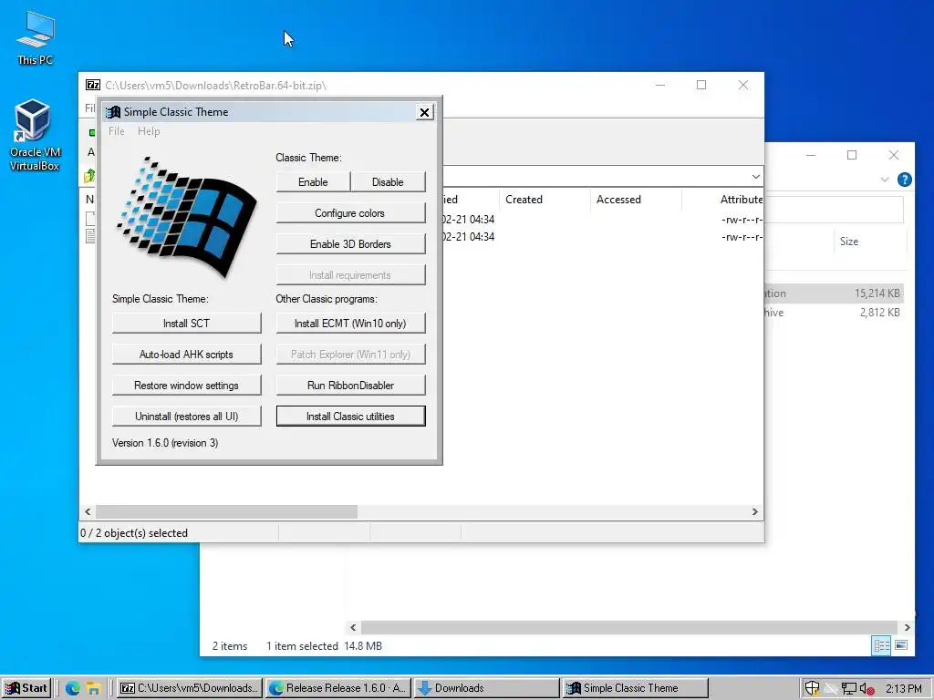The image size is (934, 700).
Task: Click Run RibbonDisabler button
Action: (350, 386)
